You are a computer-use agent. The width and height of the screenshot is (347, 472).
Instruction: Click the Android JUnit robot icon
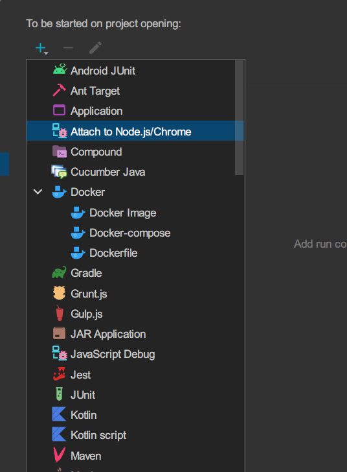tap(60, 69)
